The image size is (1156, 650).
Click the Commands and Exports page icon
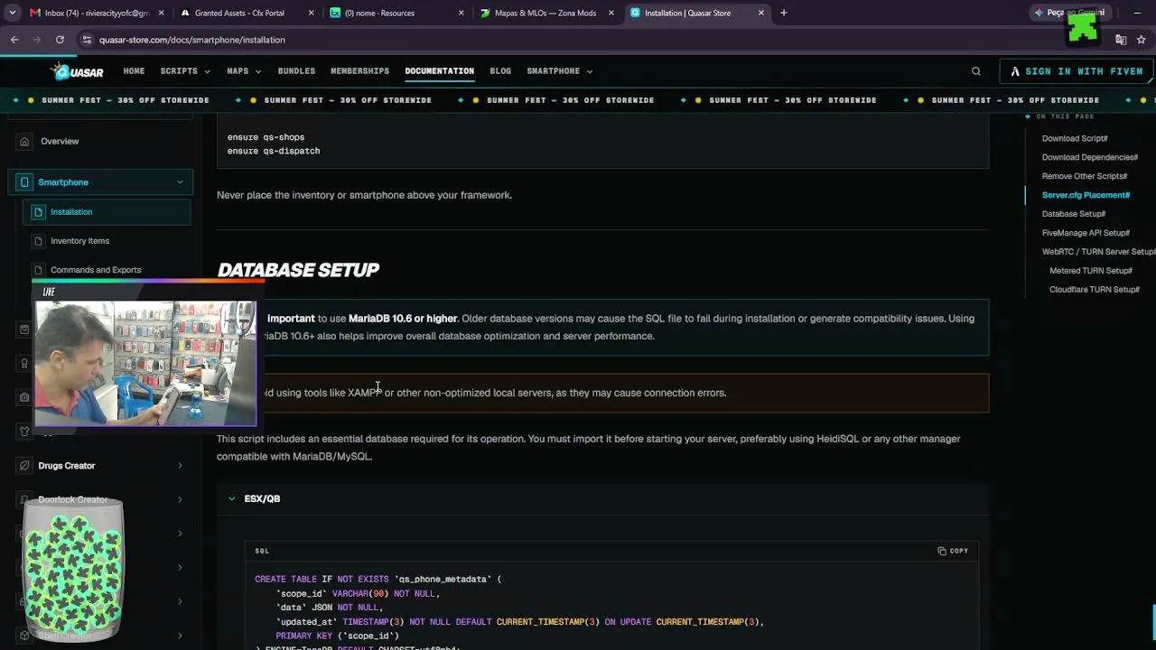point(38,270)
